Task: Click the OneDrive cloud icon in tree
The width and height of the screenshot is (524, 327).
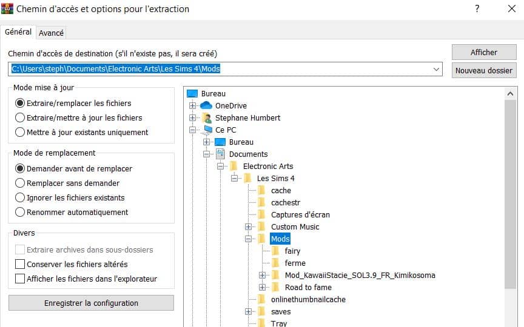Action: (x=206, y=105)
